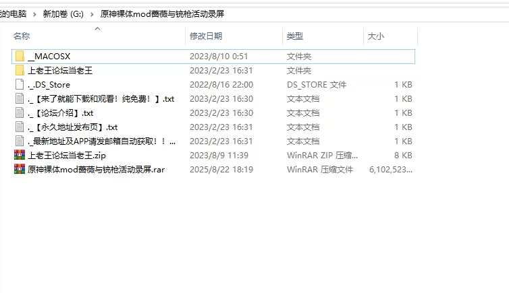Expand the chevron before 新加卷 (G:)
Screen dimensions: 509x293
click(x=34, y=14)
